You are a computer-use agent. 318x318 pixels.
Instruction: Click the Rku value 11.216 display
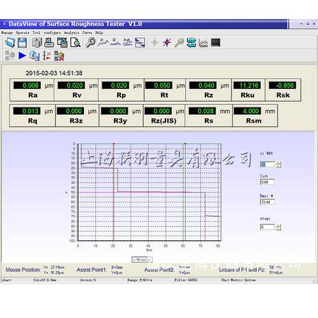pyautogui.click(x=247, y=85)
